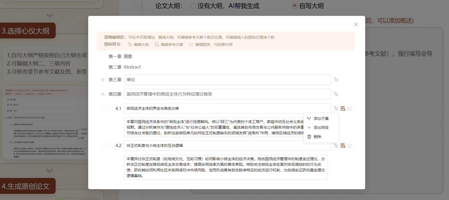Click down chevron above step 3
449x200 pixels.
[x=50, y=15]
